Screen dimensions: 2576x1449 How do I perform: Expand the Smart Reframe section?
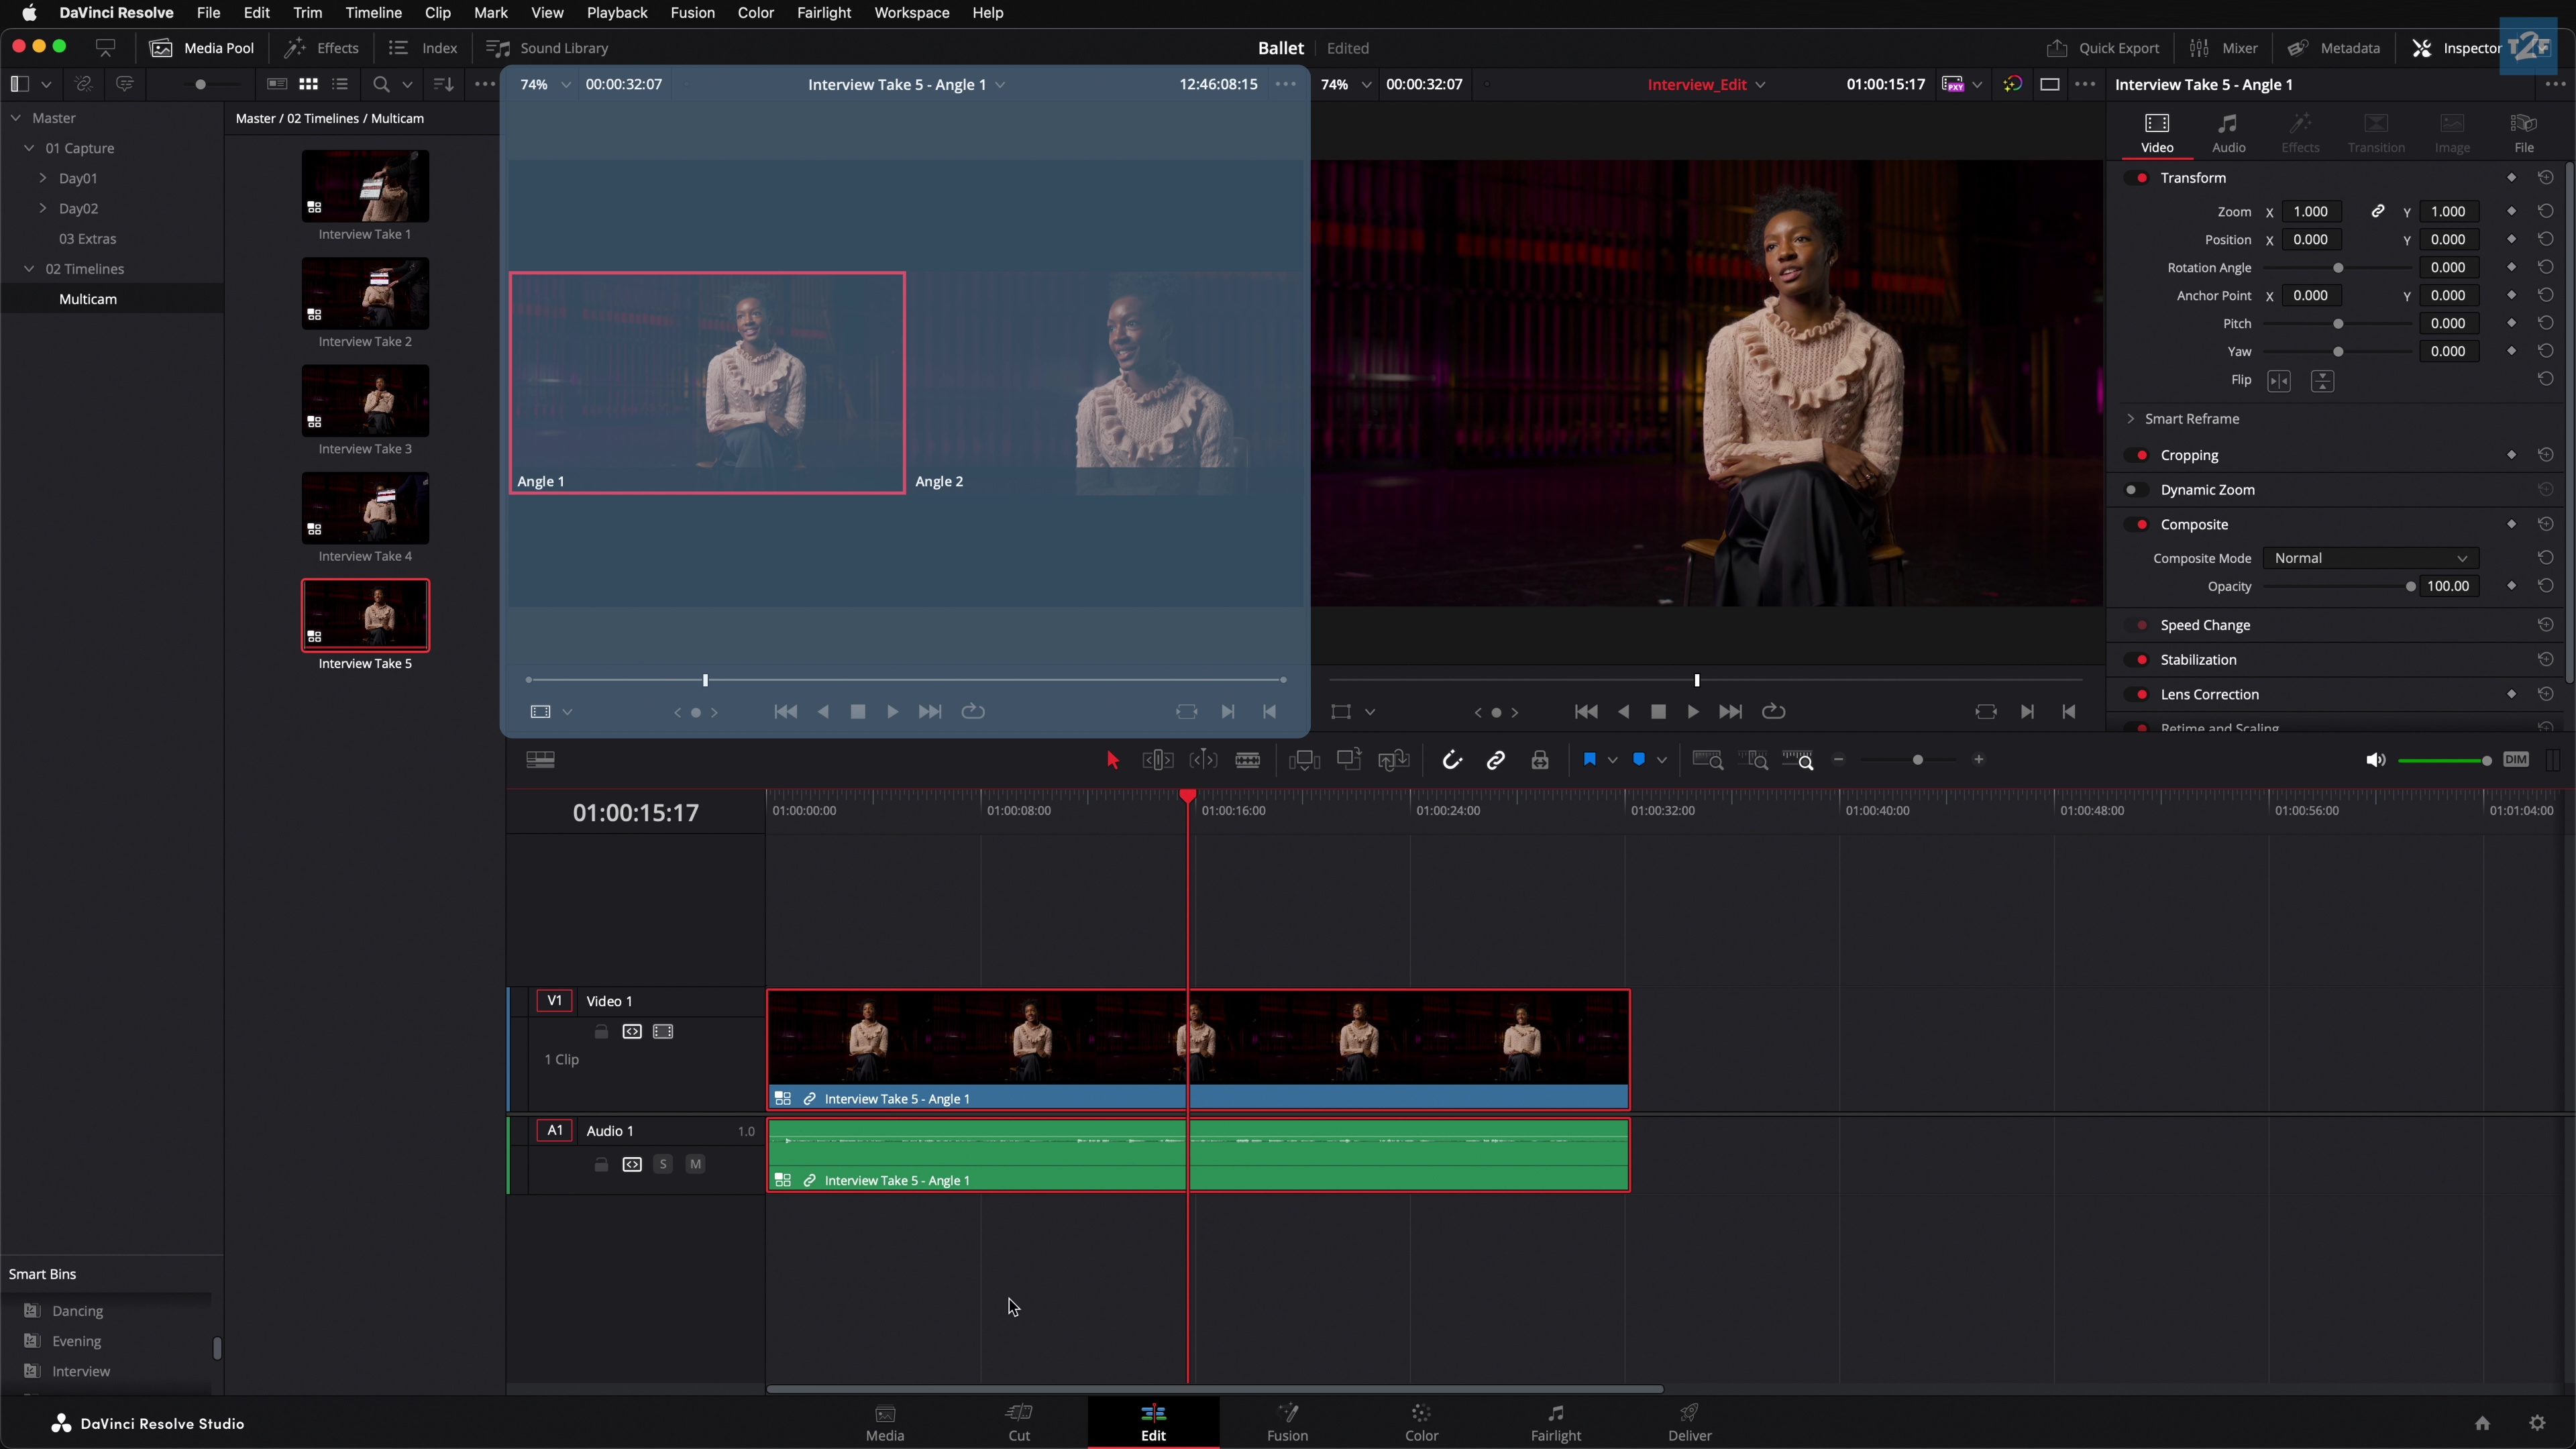tap(2132, 419)
